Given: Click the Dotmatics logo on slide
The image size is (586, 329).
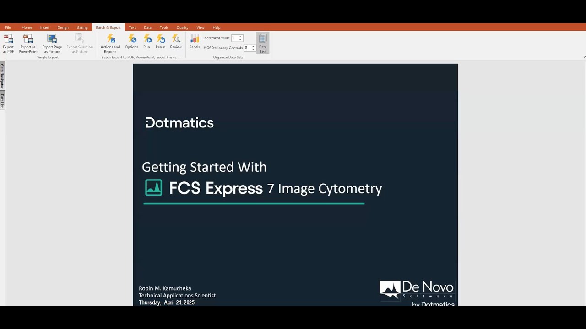Looking at the screenshot, I should point(179,122).
